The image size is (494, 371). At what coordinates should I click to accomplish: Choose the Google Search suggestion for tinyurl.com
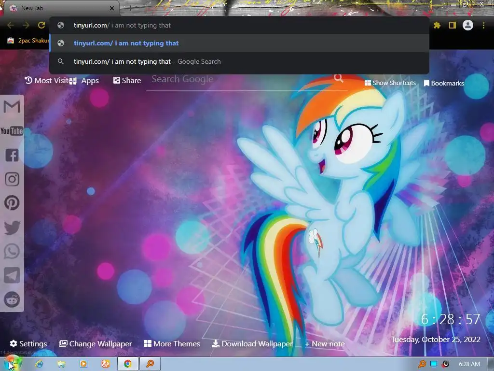pyautogui.click(x=239, y=61)
